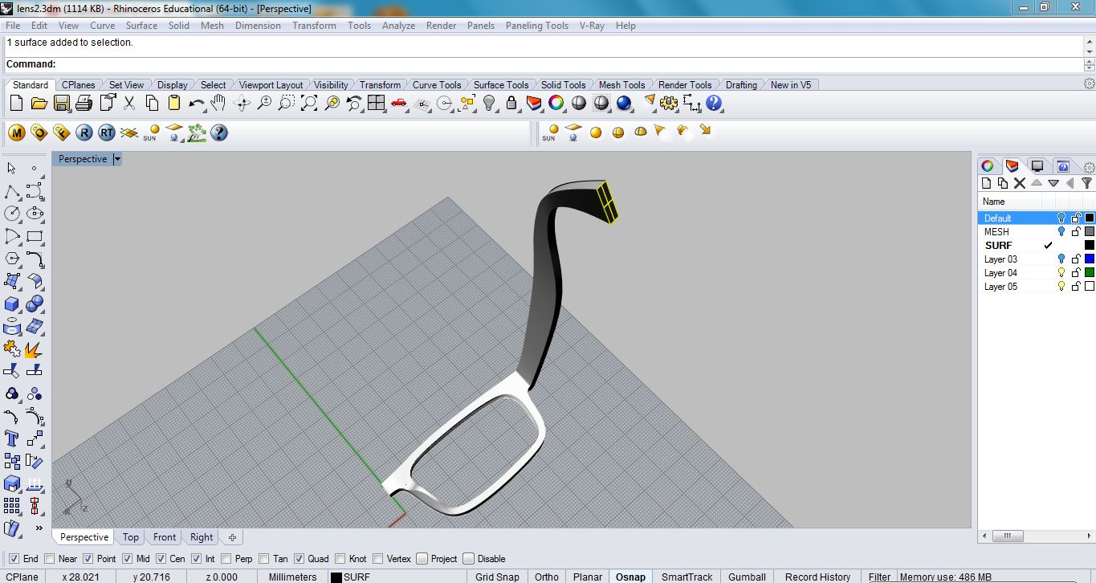Open Help with the blue question icon
This screenshot has height=583, width=1096.
tap(714, 103)
